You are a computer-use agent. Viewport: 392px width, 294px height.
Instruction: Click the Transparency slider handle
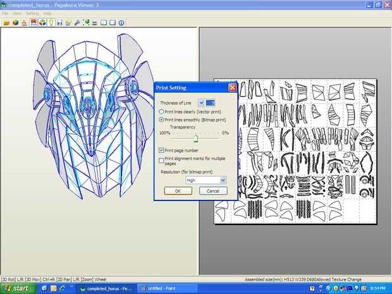196,138
